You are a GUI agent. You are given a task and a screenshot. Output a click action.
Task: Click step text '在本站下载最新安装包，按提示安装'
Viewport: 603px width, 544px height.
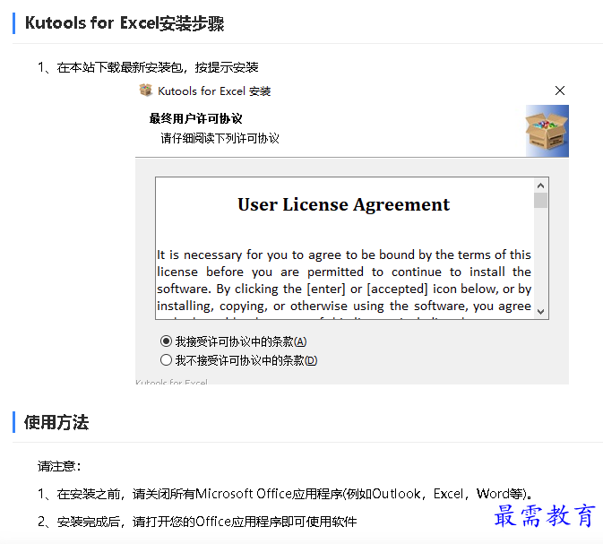pos(158,68)
